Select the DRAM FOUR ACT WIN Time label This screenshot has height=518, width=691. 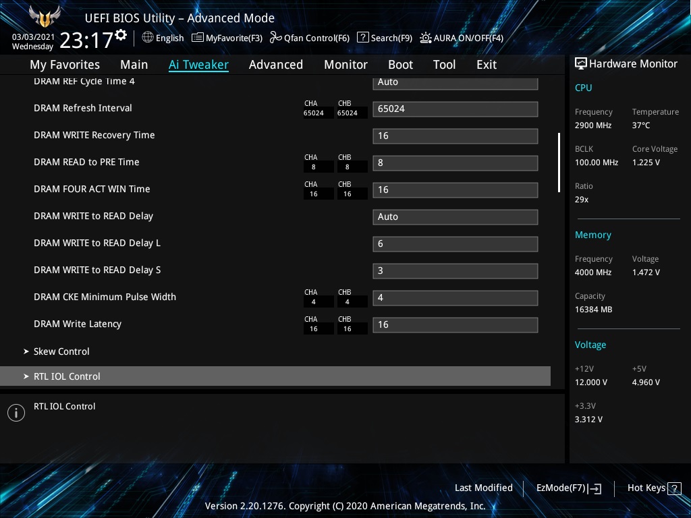pos(92,189)
